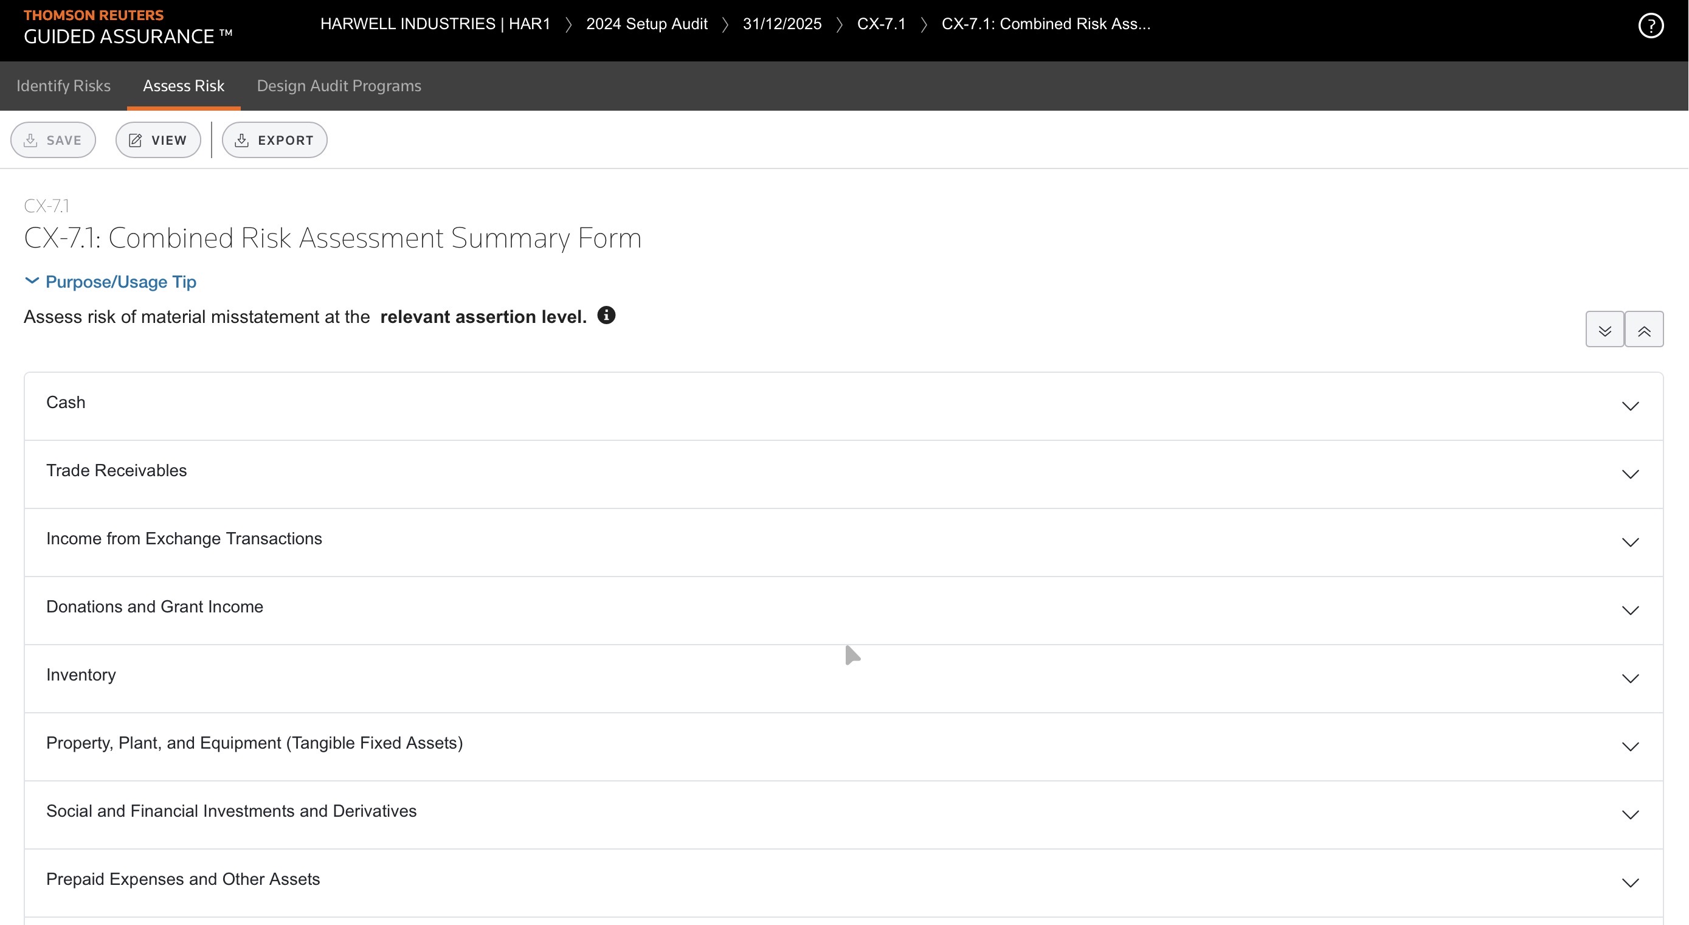Expand the Inventory section chevron
Image resolution: width=1689 pixels, height=925 pixels.
1630,679
